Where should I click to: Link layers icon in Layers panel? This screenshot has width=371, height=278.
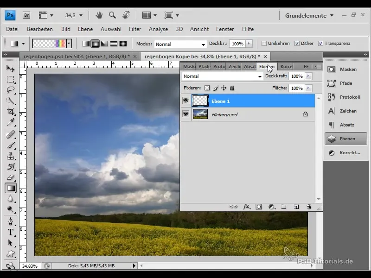point(233,207)
